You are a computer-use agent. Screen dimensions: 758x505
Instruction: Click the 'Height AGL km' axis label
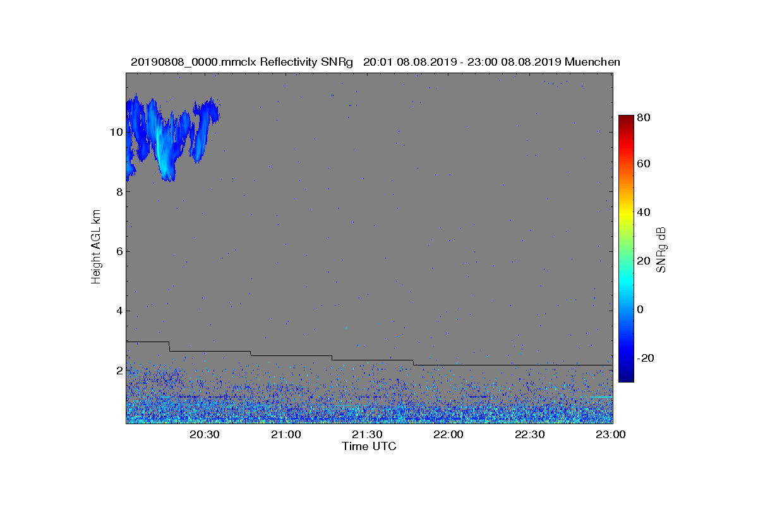(96, 247)
